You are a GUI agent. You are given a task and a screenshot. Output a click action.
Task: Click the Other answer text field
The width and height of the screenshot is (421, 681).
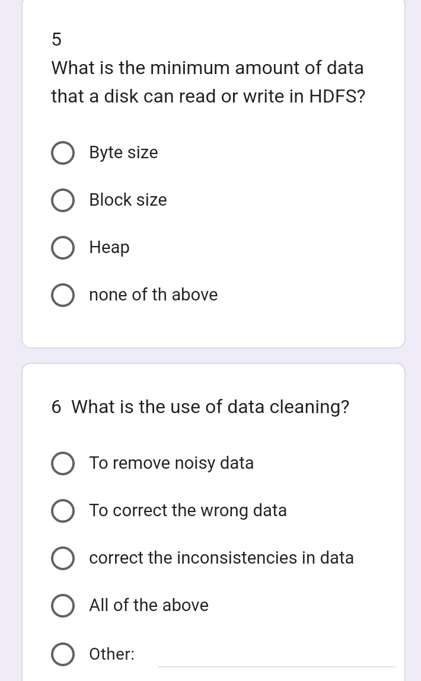(x=277, y=654)
